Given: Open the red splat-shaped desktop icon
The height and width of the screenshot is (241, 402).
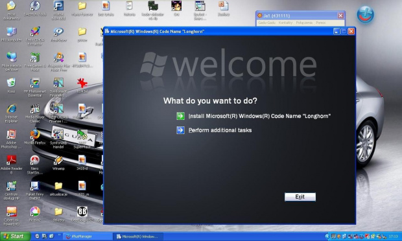Looking at the screenshot, I should 82,86.
